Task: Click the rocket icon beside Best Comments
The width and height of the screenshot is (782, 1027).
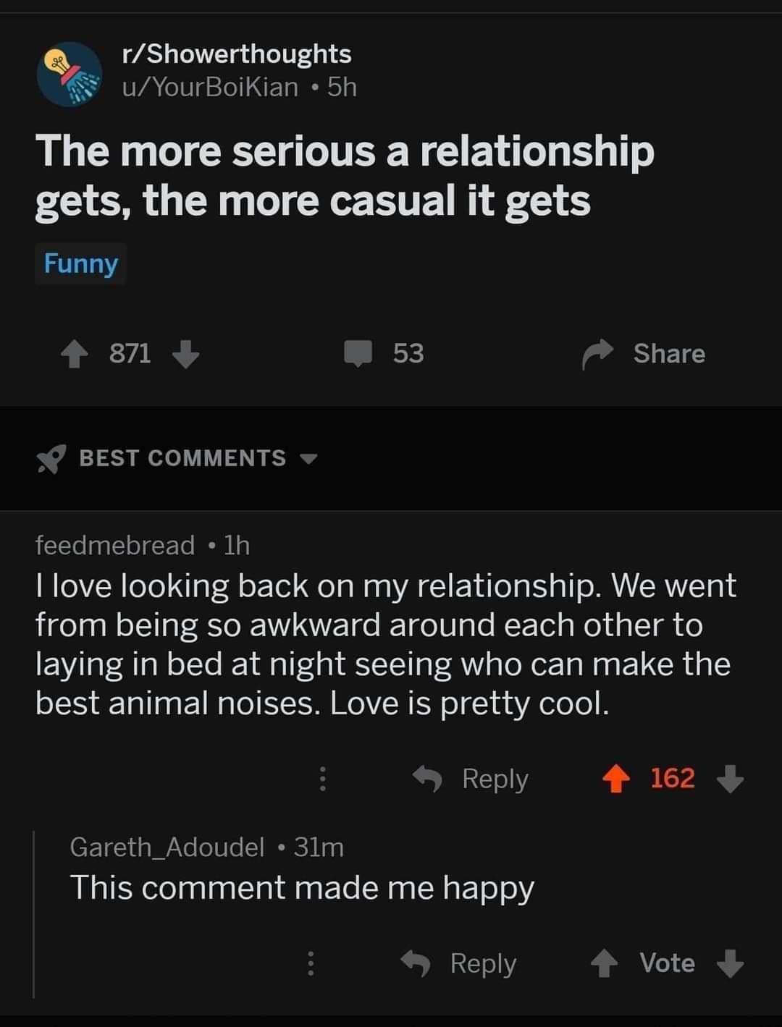Action: pyautogui.click(x=51, y=459)
